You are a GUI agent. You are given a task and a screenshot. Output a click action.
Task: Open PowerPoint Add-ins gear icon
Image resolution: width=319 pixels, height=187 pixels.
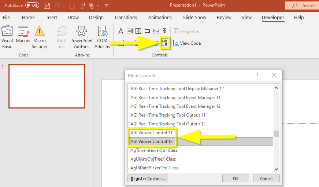(81, 37)
